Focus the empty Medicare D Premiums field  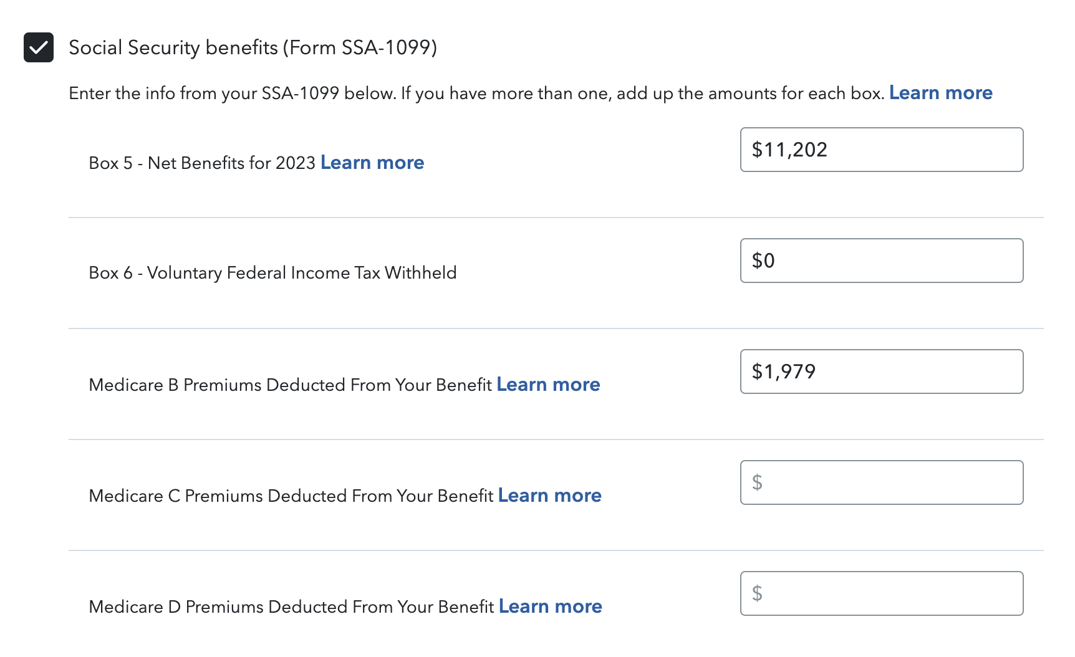tap(881, 593)
